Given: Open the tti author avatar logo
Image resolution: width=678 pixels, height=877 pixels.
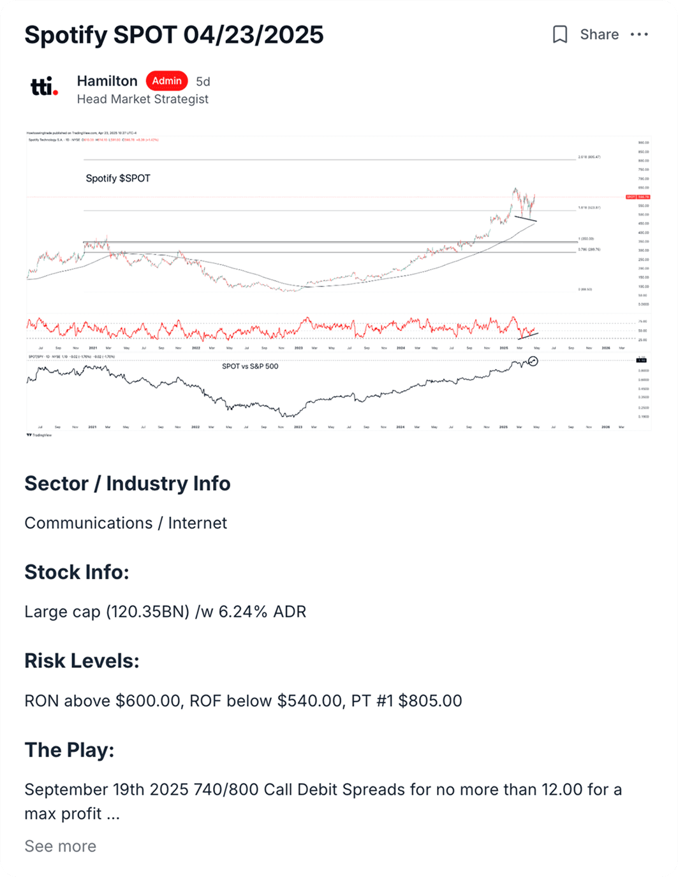Looking at the screenshot, I should coord(44,87).
